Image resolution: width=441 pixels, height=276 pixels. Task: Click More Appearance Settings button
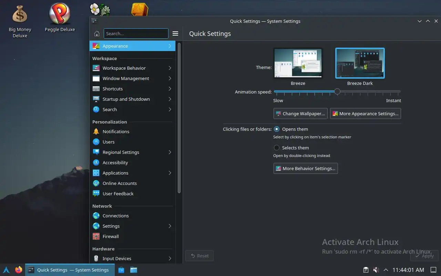pyautogui.click(x=366, y=114)
